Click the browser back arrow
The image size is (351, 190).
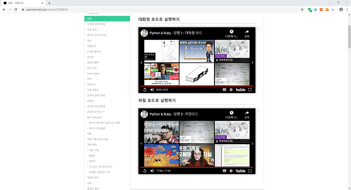coord(4,10)
